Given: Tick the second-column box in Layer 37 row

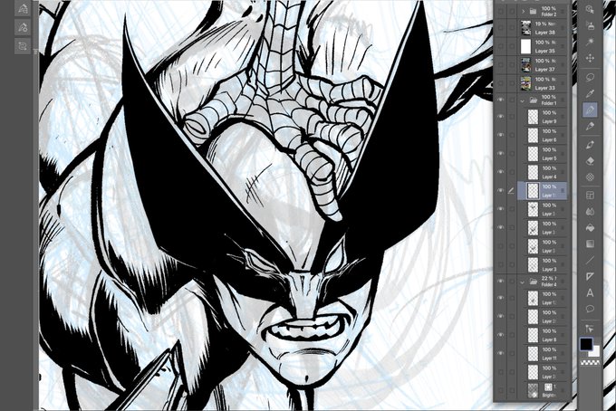Looking at the screenshot, I should point(512,64).
